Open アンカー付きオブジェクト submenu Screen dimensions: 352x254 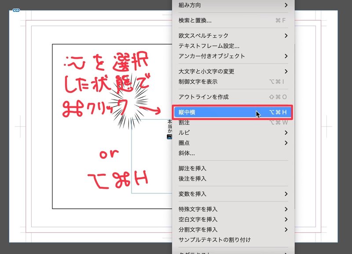coord(233,56)
